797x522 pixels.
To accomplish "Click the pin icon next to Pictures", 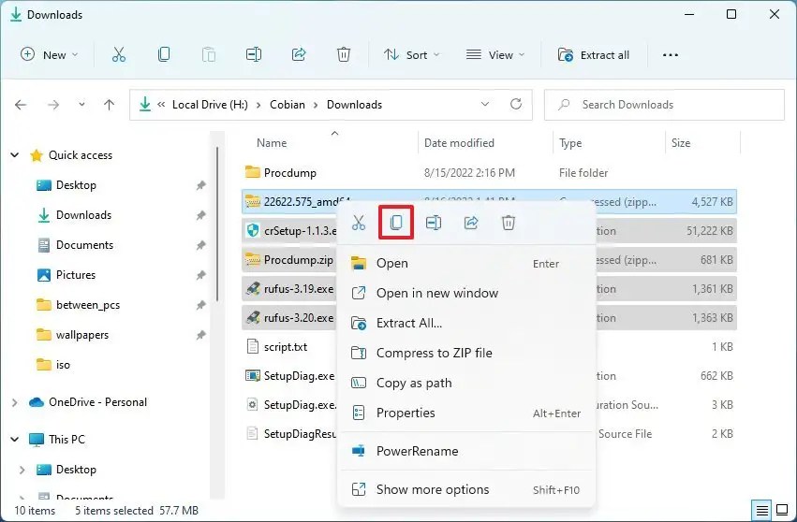I will coord(200,275).
